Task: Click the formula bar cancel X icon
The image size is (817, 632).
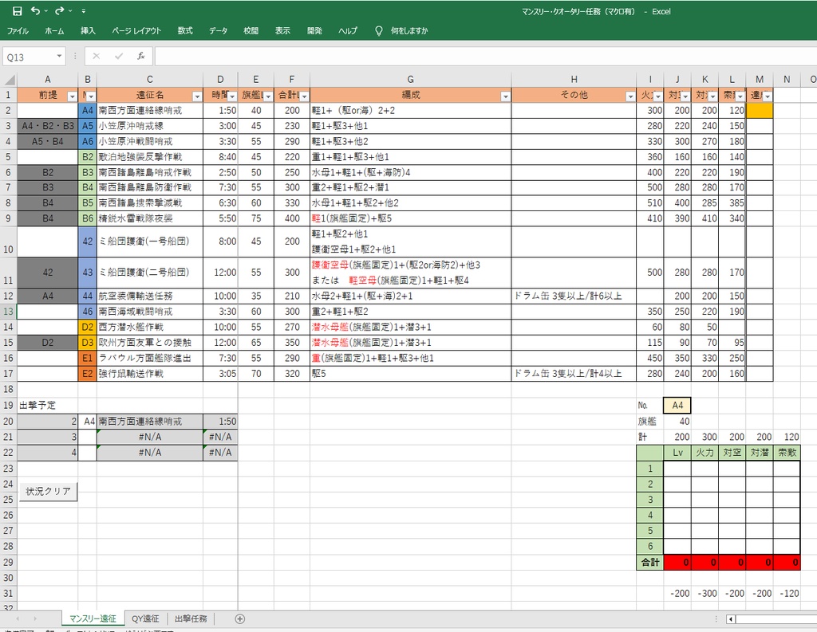Action: click(97, 57)
